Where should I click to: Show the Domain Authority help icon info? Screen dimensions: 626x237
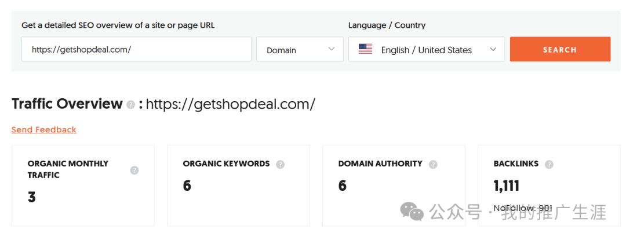click(x=433, y=165)
